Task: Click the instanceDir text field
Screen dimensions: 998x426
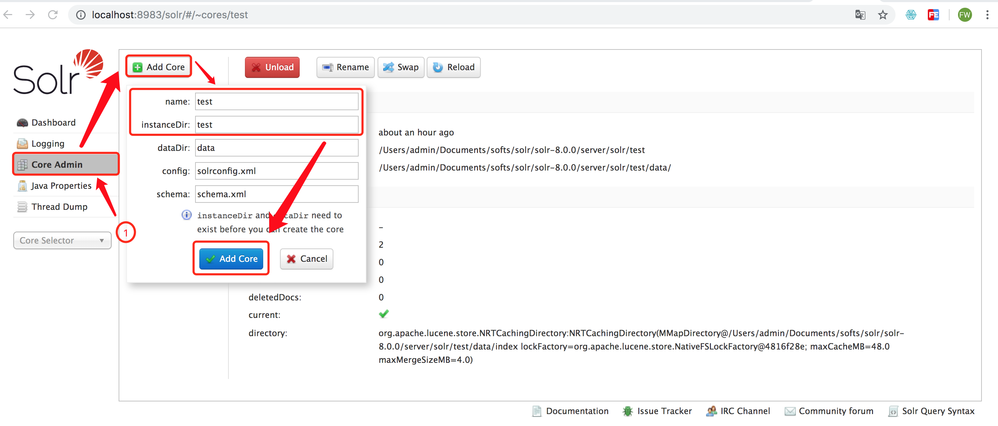Action: click(276, 125)
